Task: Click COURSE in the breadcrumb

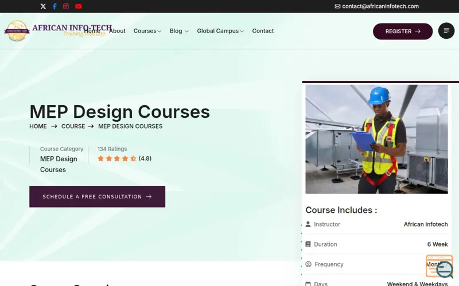Action: (x=73, y=126)
